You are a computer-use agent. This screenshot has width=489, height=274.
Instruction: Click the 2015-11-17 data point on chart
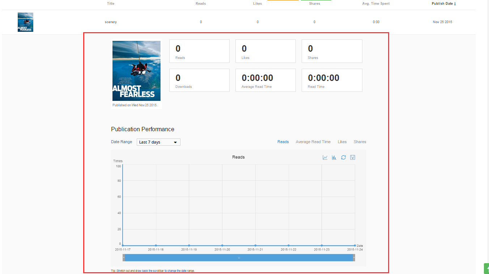click(x=123, y=245)
